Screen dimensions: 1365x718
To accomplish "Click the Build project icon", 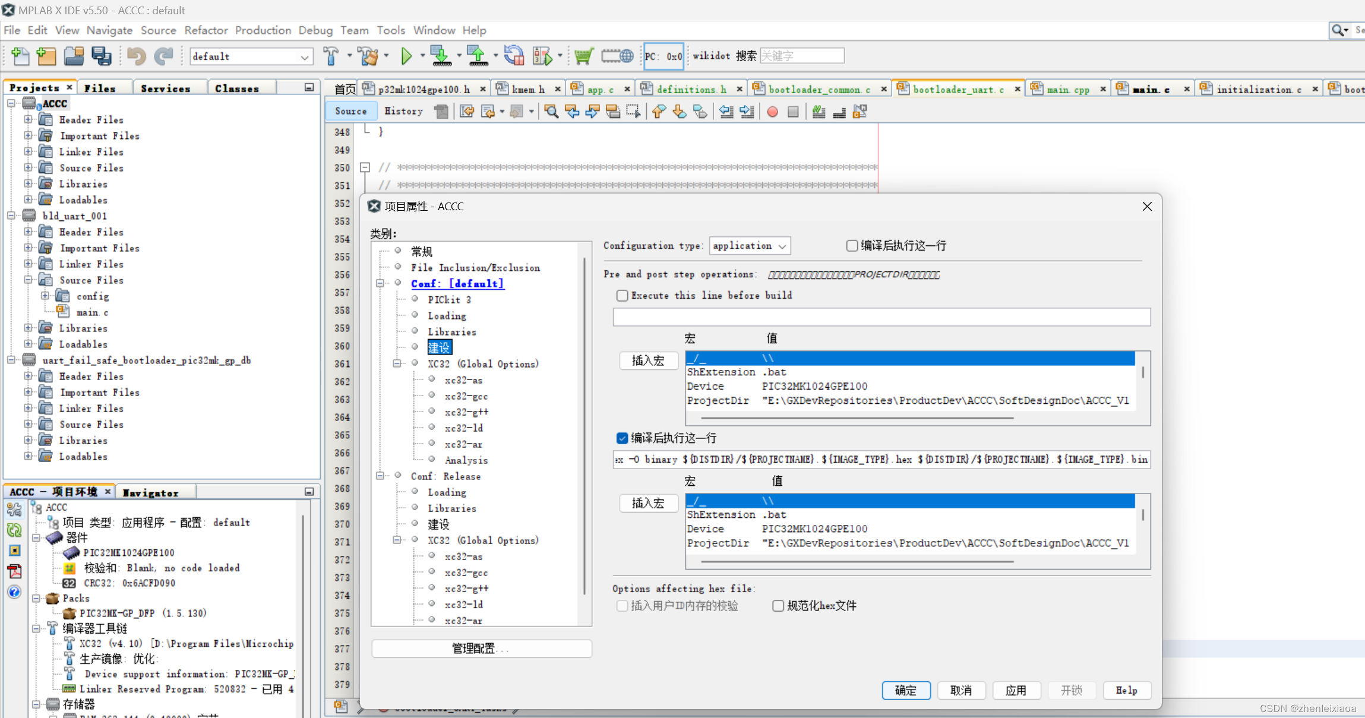I will [x=335, y=56].
